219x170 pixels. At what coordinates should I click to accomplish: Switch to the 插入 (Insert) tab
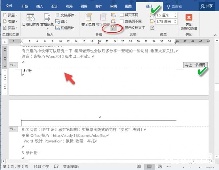[40, 6]
